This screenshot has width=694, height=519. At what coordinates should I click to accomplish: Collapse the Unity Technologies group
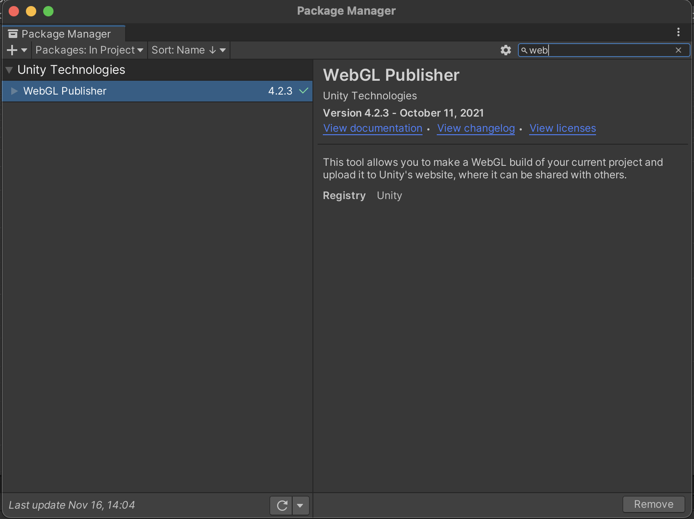pos(9,70)
